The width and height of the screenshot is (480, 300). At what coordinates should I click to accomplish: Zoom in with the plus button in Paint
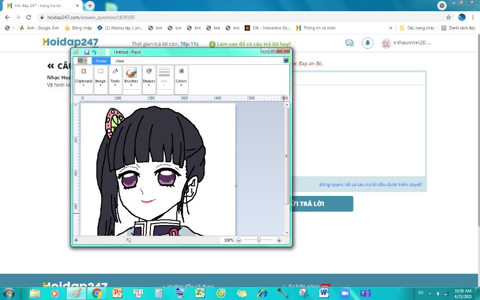pos(279,240)
